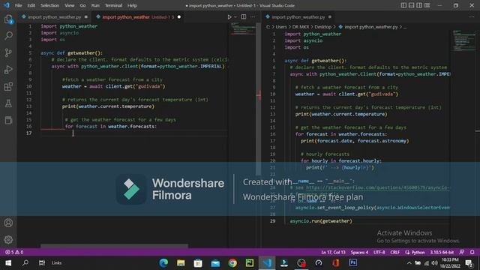The image size is (480, 270).
Task: Click print(weather.current.temperature) in the left editor
Action: (x=108, y=106)
